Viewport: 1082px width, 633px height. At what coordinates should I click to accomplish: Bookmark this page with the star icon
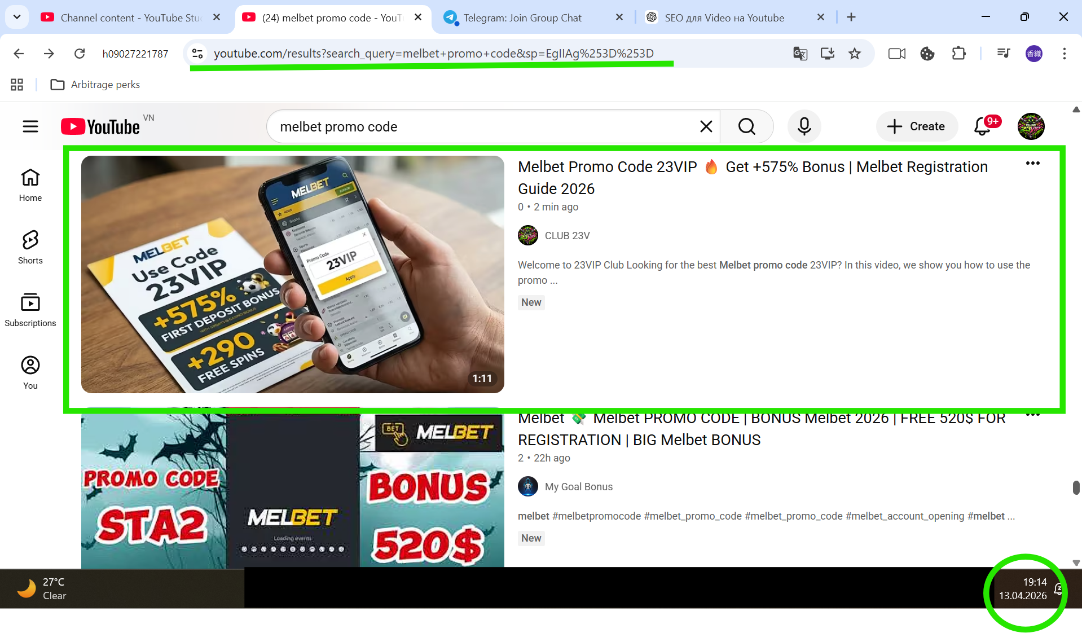[x=855, y=54]
